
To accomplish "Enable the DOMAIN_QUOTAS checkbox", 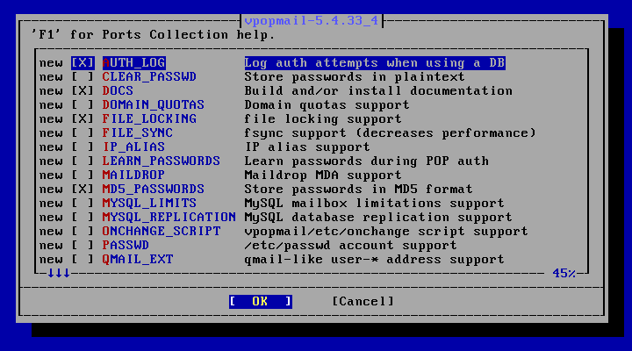I will tap(83, 105).
